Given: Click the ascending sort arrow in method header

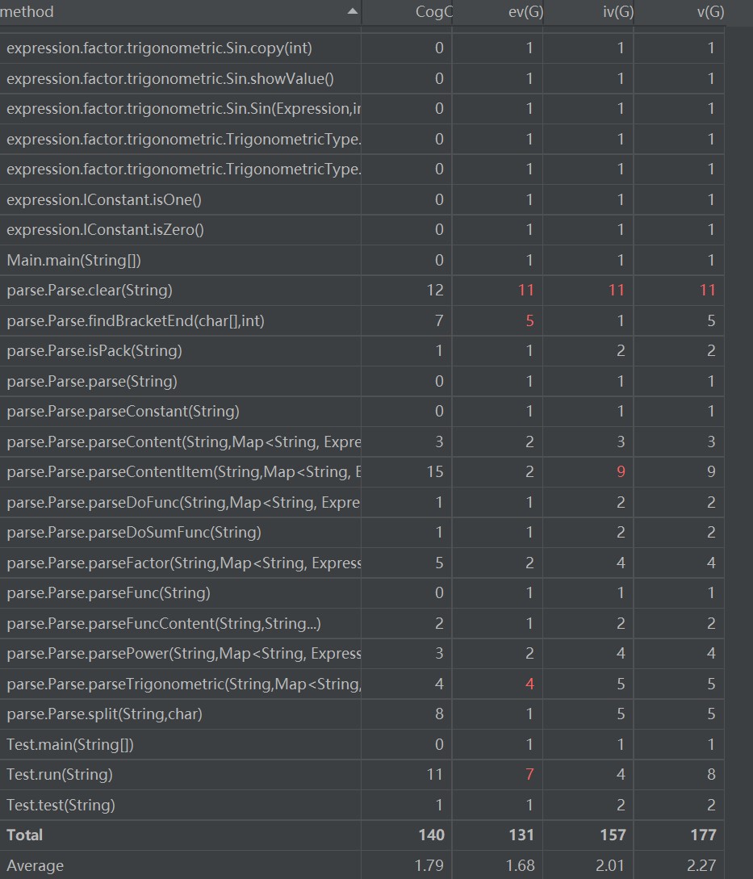Looking at the screenshot, I should point(352,11).
